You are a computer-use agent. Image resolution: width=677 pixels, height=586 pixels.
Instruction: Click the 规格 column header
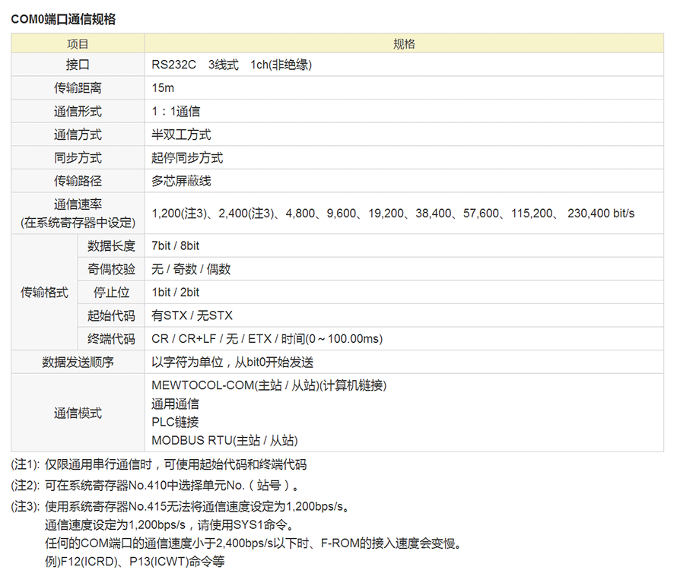coord(404,44)
